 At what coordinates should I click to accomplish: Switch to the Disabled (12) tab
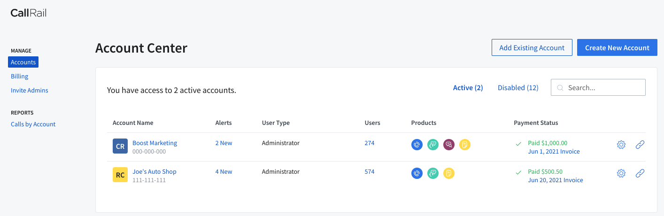click(518, 88)
